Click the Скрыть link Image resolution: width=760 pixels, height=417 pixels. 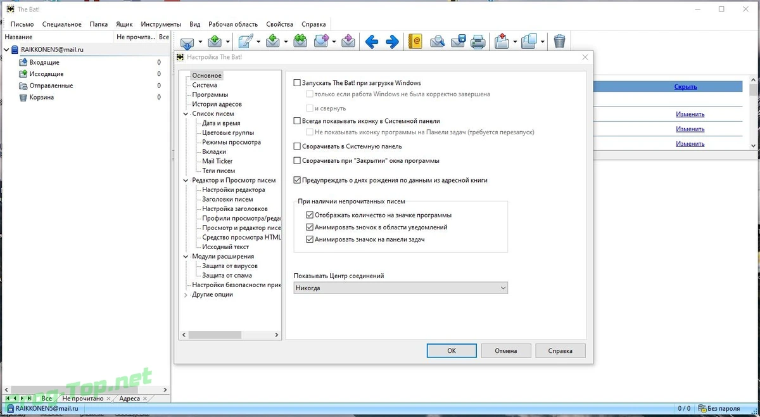pyautogui.click(x=685, y=87)
